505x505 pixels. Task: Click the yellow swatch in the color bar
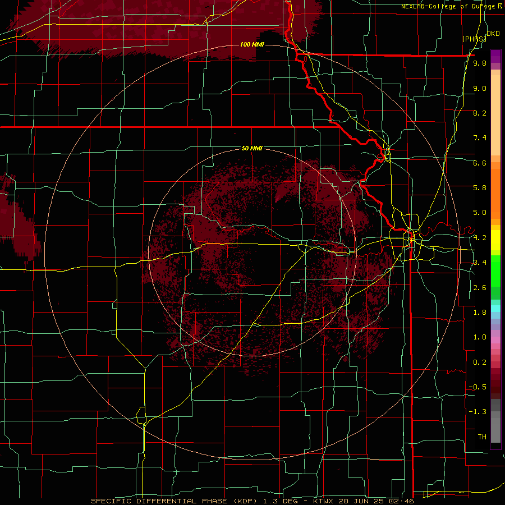495,240
